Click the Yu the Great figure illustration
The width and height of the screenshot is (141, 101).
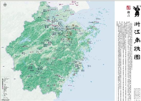(x=137, y=11)
